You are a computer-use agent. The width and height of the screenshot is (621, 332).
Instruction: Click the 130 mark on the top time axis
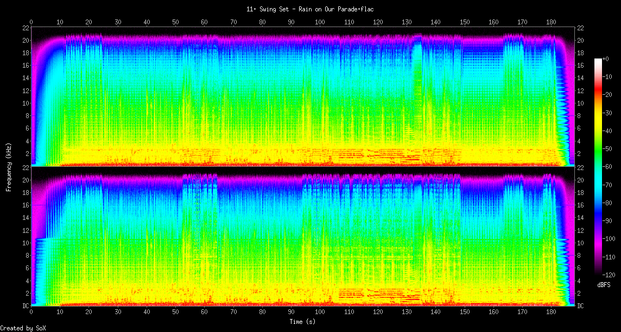407,22
